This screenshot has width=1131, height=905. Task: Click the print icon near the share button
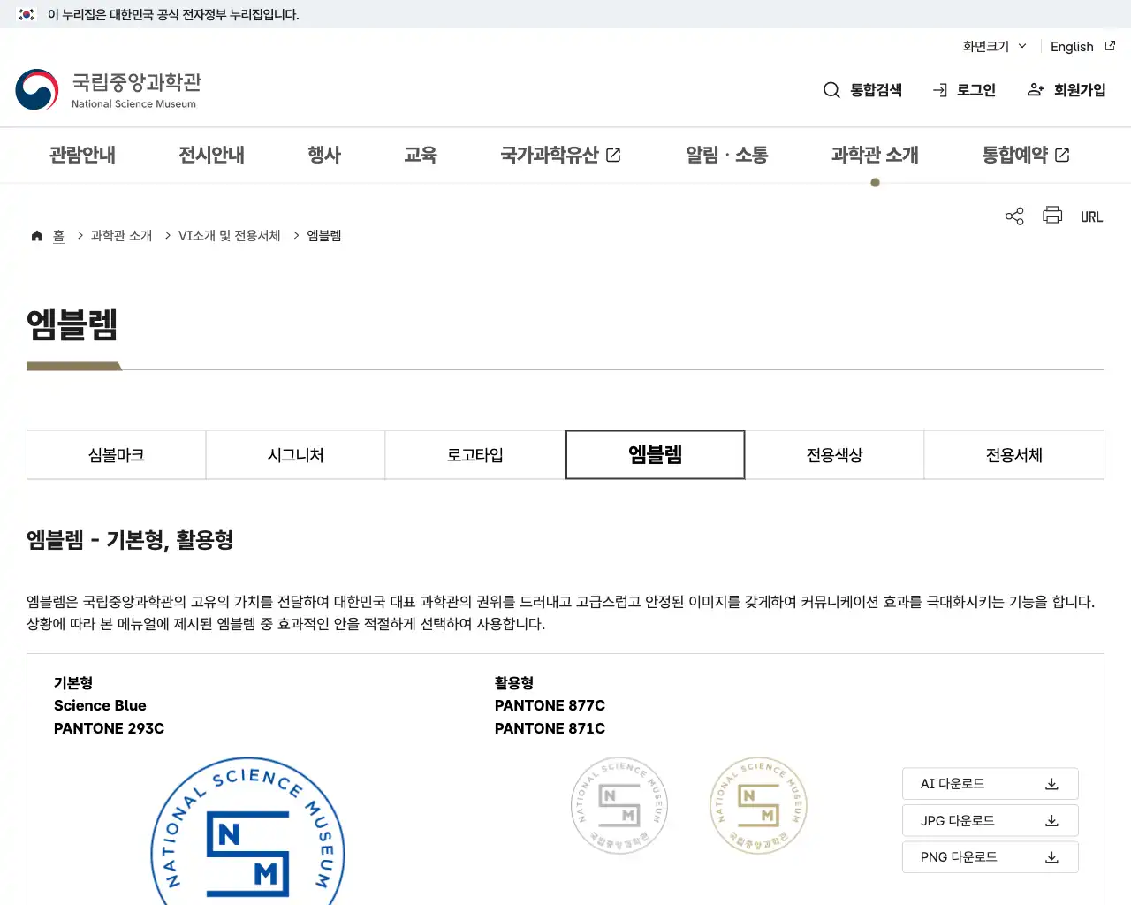coord(1051,216)
